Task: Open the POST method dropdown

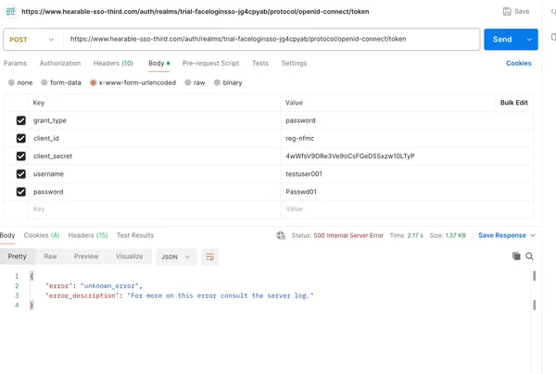Action: (x=32, y=40)
